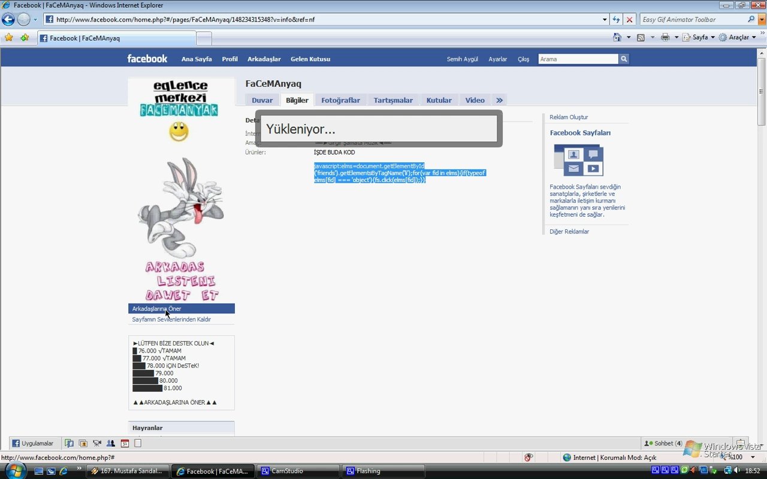Click Sayfamın Sevilenlerinden Kaldır link

pos(171,319)
